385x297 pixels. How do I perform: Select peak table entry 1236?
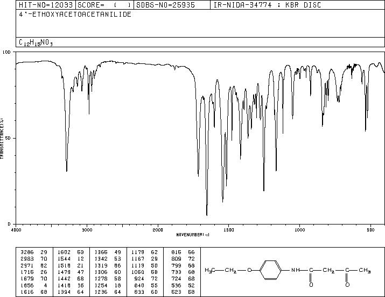101,292
